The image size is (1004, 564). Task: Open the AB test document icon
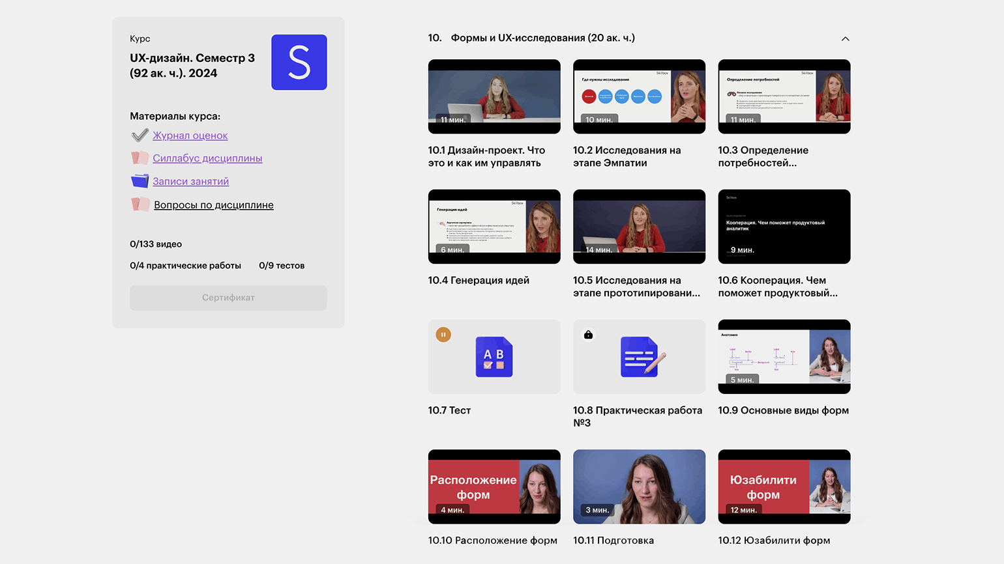pyautogui.click(x=494, y=357)
